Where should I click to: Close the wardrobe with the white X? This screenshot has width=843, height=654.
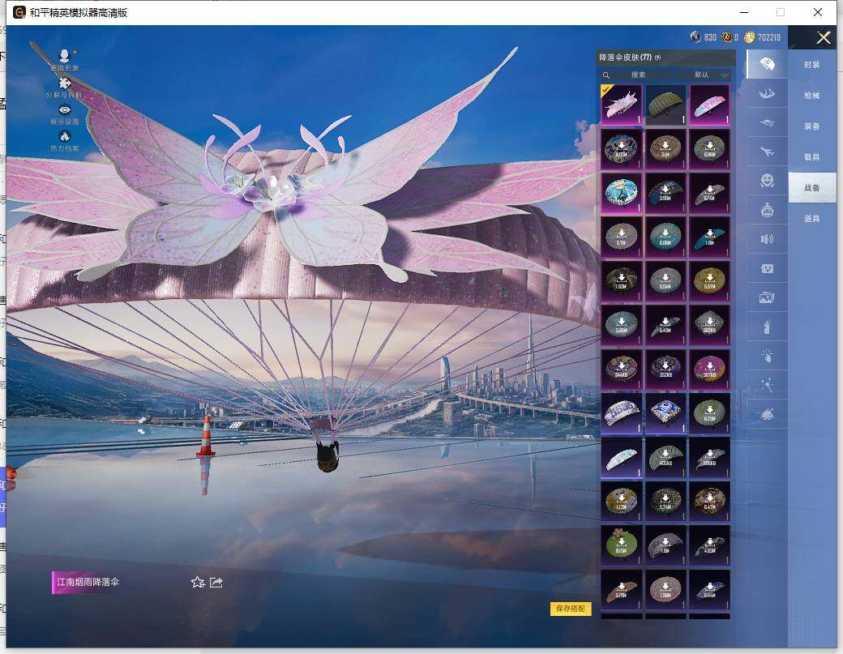(x=823, y=37)
